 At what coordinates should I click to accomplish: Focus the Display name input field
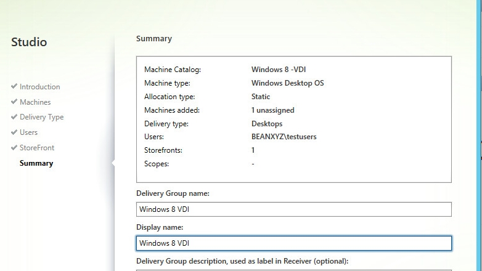[x=294, y=243]
